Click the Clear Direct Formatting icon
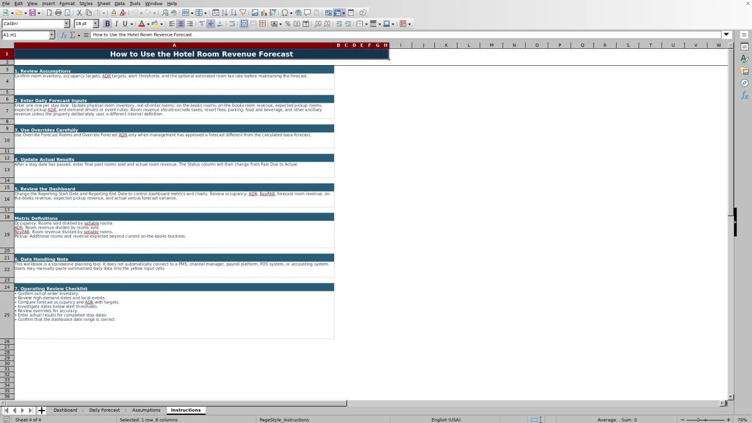 click(123, 13)
